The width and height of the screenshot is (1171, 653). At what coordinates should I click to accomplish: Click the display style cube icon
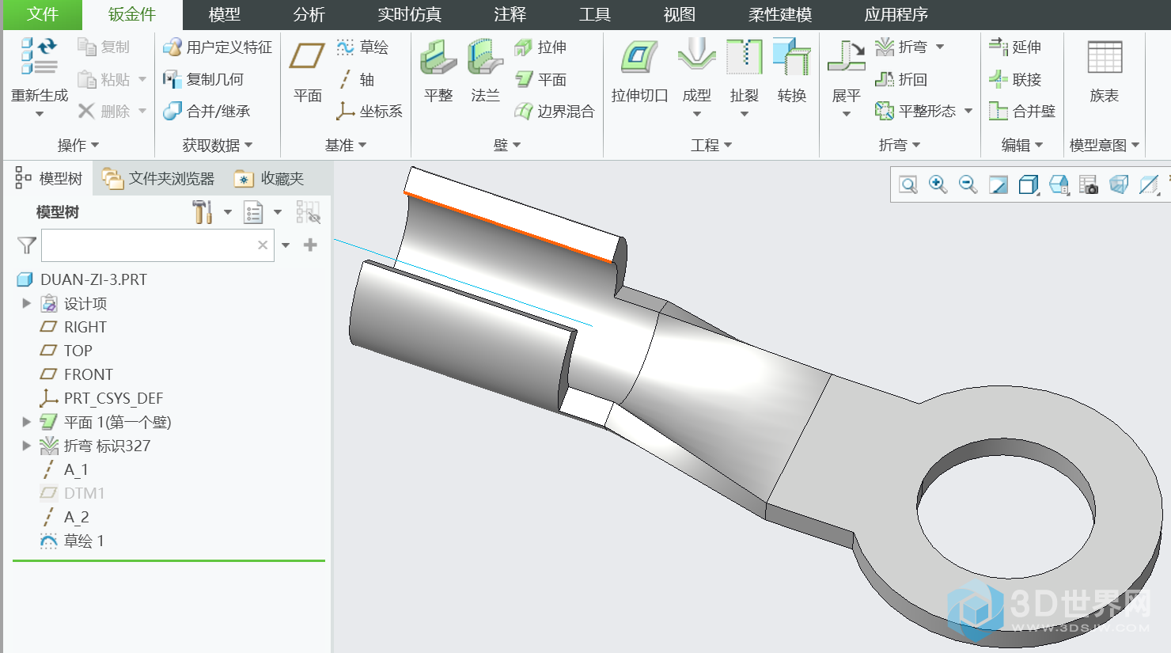pos(1029,185)
